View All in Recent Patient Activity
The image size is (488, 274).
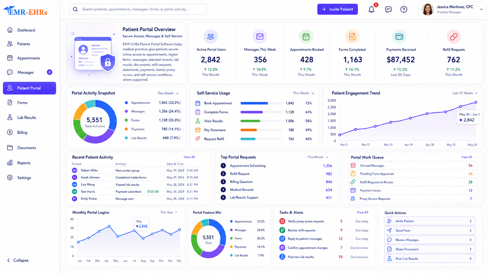pyautogui.click(x=189, y=157)
